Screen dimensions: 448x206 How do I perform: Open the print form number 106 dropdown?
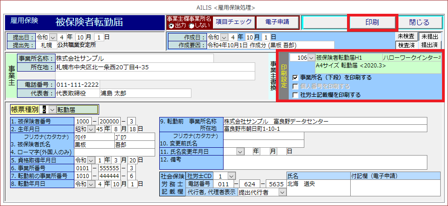click(311, 58)
